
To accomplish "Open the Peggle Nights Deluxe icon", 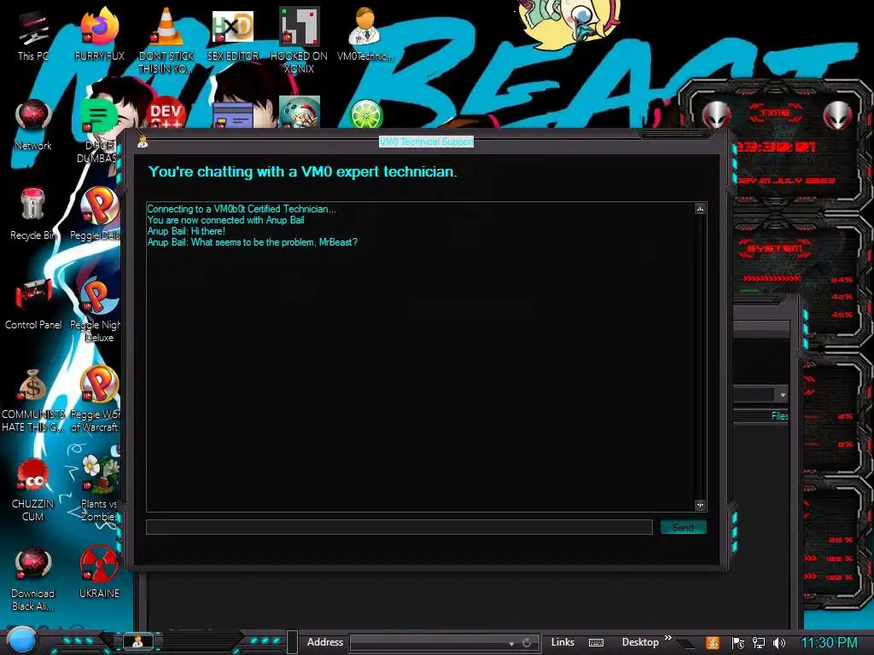I will 99,310.
